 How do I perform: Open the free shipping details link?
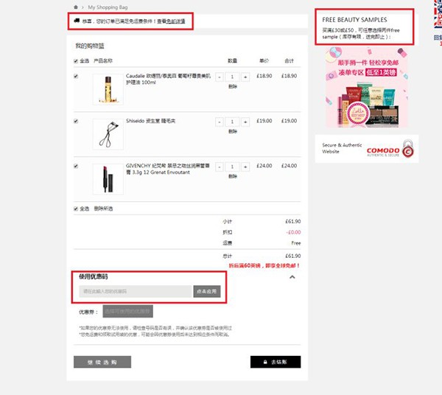pos(175,21)
